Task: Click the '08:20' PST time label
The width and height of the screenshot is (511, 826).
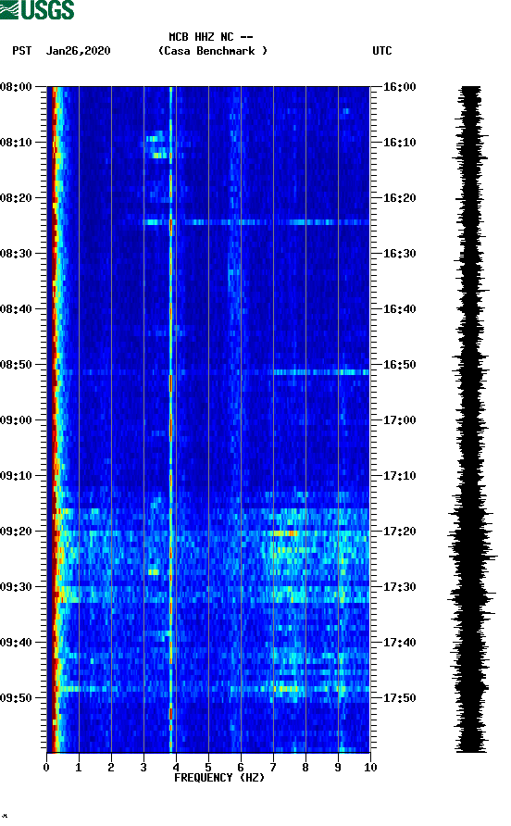Action: point(16,197)
